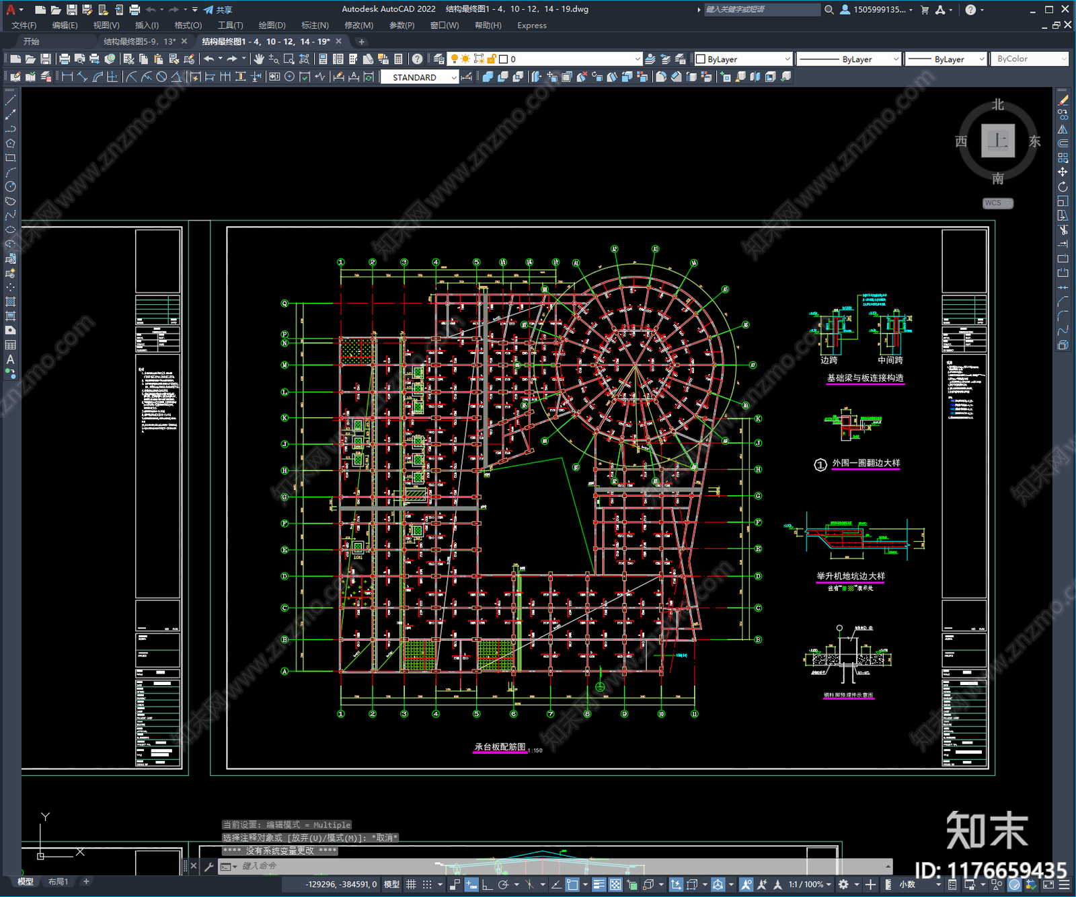Toggle transparency display in the status bar
Viewport: 1076px width, 897px height.
(615, 884)
